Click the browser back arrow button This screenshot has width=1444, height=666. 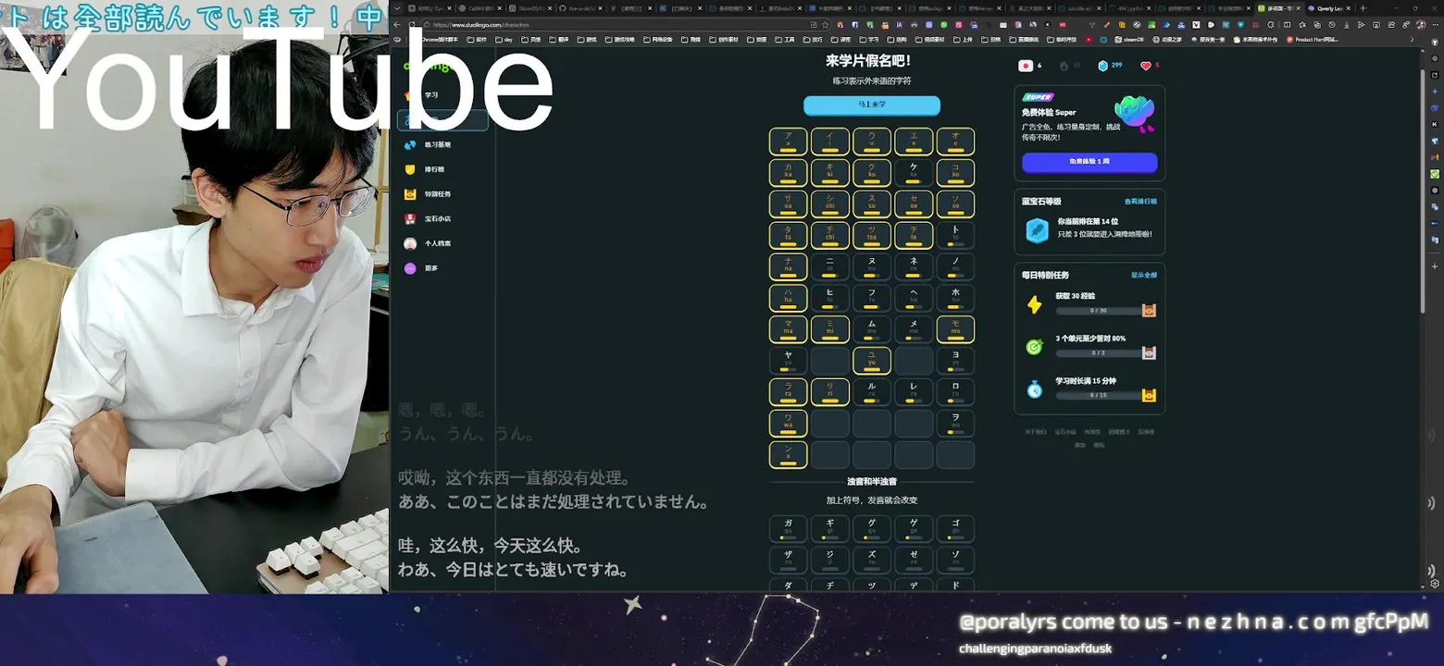coord(397,25)
